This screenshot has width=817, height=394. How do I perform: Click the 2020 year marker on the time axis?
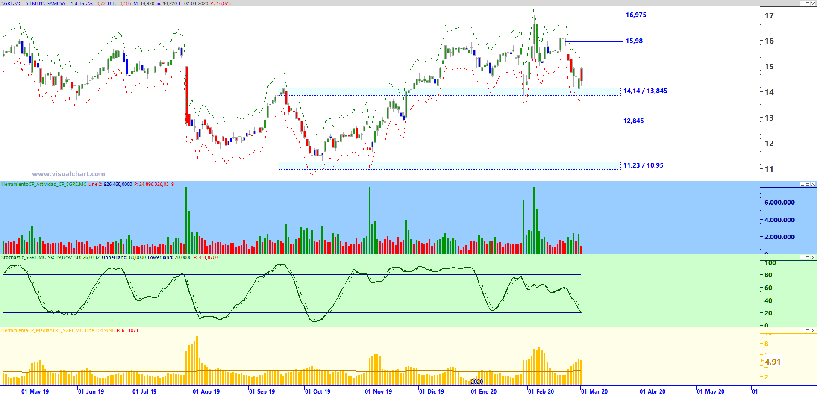pos(477,382)
